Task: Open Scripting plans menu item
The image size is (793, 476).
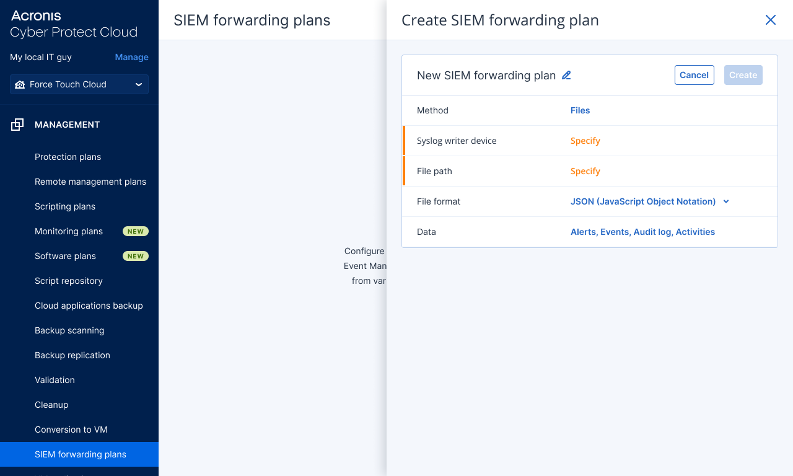Action: pos(65,206)
